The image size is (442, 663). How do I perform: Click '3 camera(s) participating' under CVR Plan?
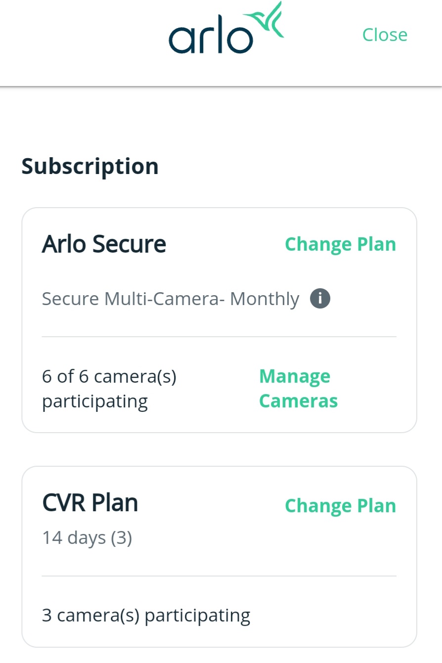[x=145, y=614]
